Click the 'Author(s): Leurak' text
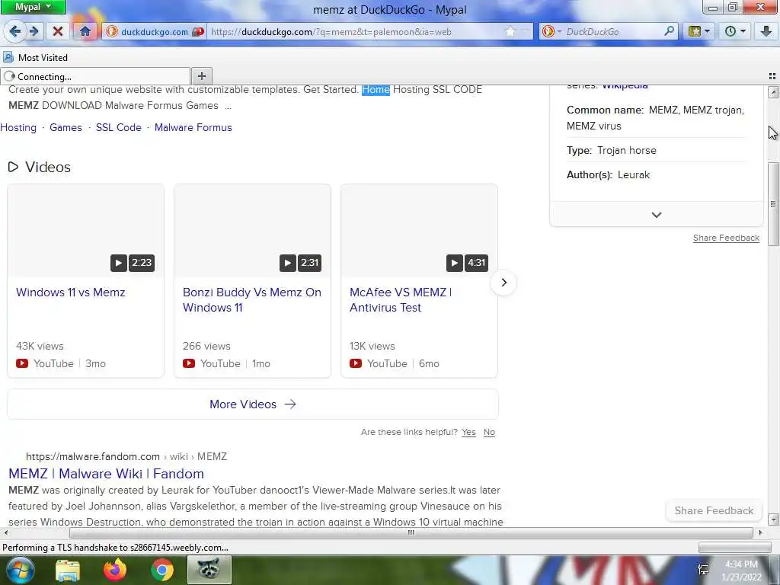 coord(608,174)
